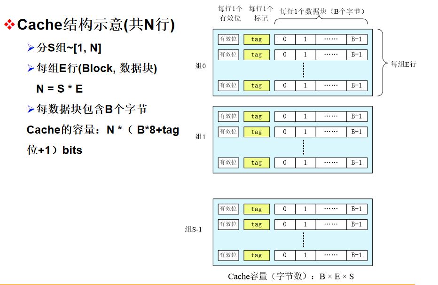The width and height of the screenshot is (438, 285).
Task: Toggle the 有效位 box in 组1 second row
Action: pos(228,132)
